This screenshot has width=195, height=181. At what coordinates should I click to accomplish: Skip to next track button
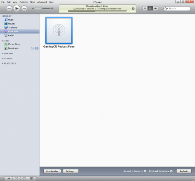[x=24, y=9]
